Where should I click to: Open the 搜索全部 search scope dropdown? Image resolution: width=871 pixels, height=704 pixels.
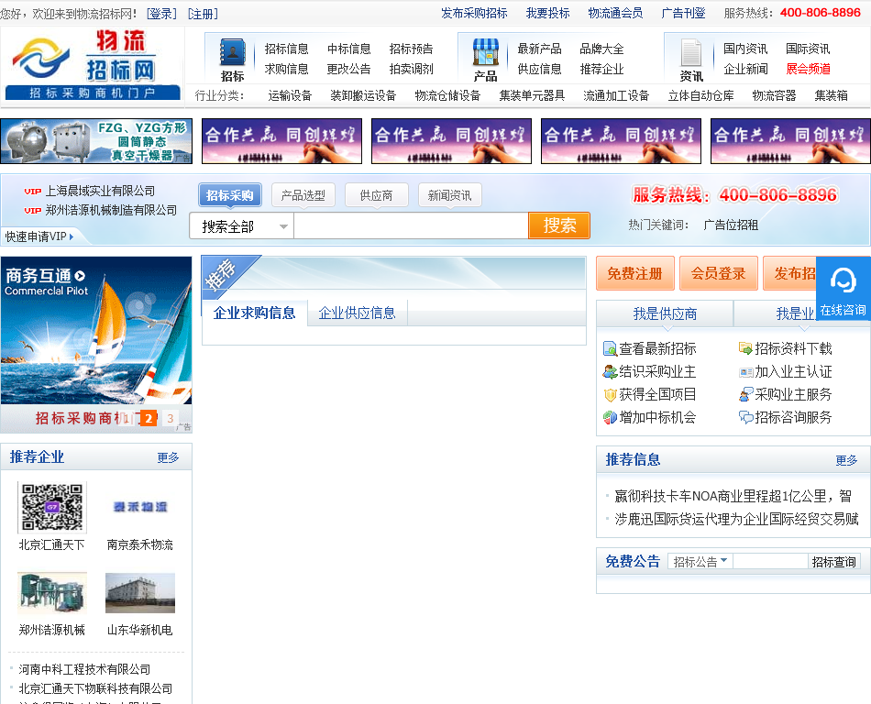(242, 226)
